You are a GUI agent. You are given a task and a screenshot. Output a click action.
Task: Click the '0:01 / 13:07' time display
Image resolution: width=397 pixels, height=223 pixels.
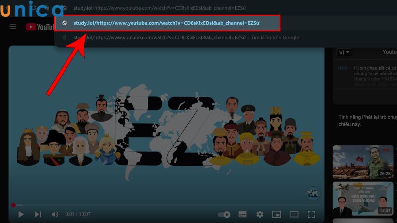[x=78, y=214]
